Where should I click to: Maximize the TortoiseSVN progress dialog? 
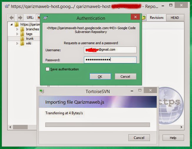pos(140,90)
